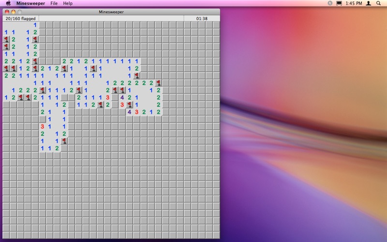This screenshot has width=387, height=242.
Task: Click the '20/160 flagged' counter
Action: point(20,18)
